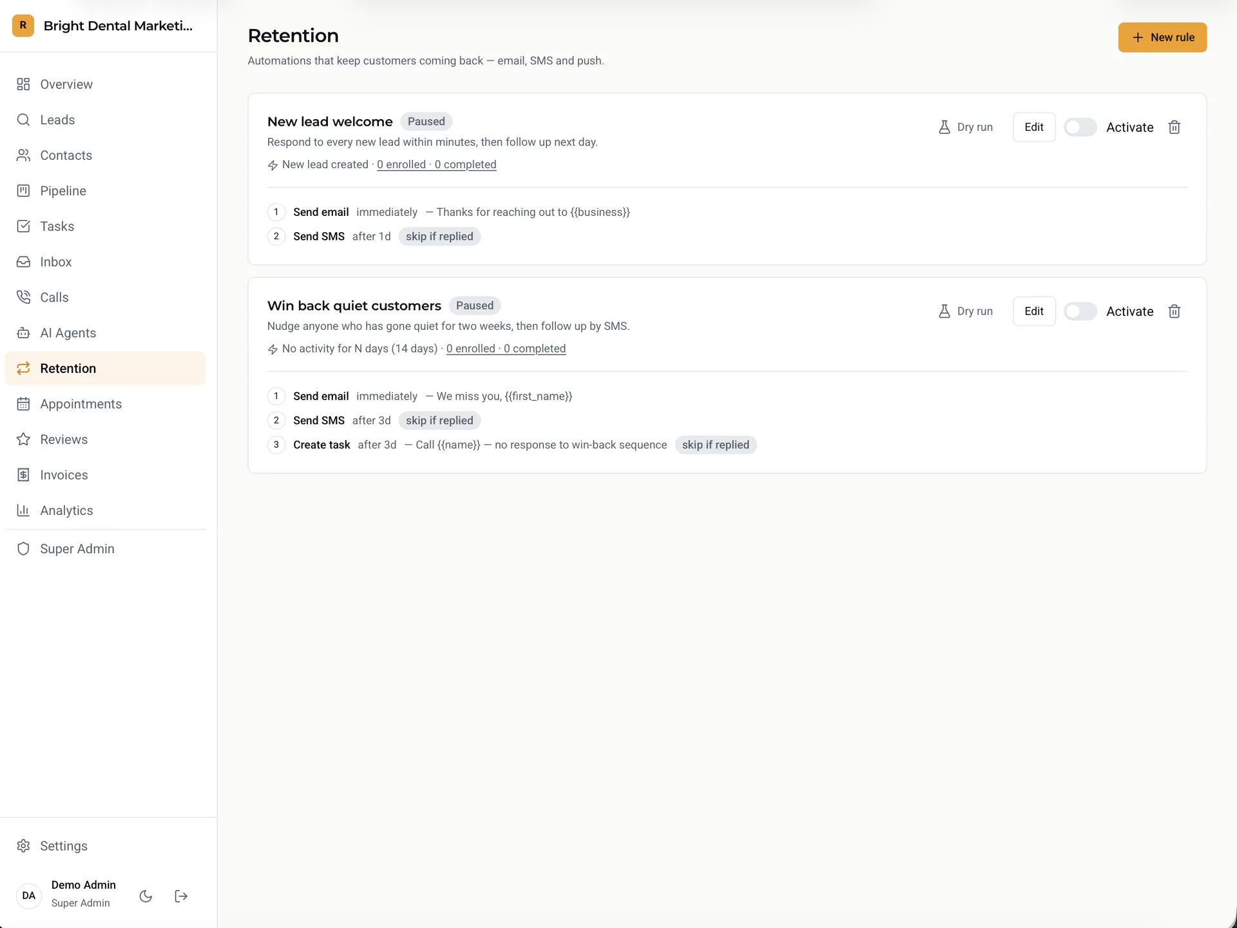Click the Reviews star icon
Screen dimensions: 1237x928
[23, 440]
